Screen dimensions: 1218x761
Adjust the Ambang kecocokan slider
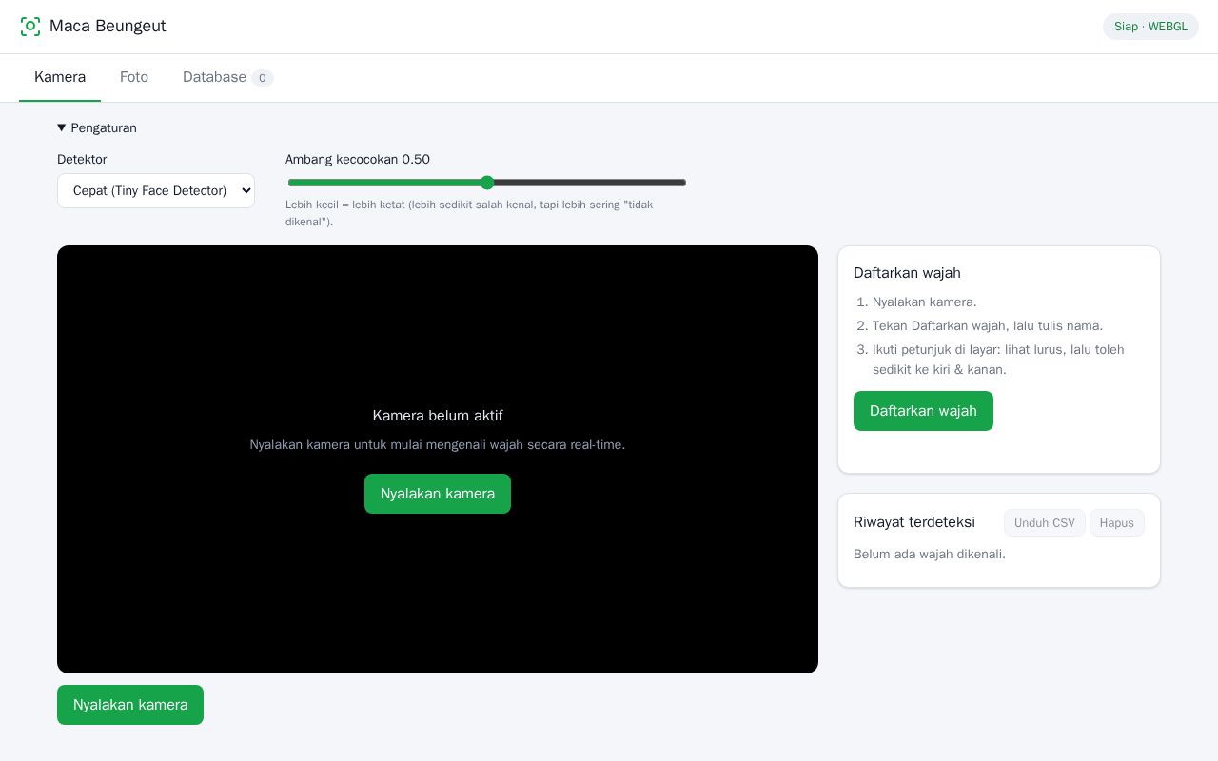pos(487,183)
